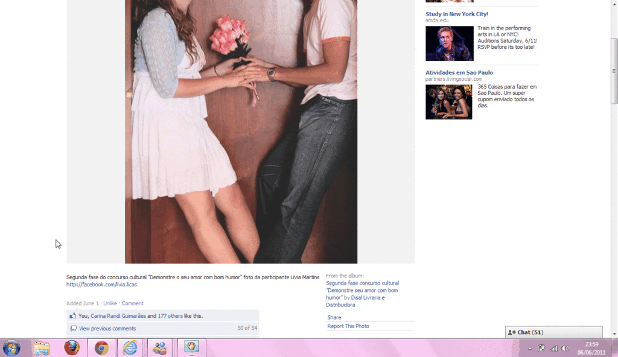Click Share for this photo
Screen dimensions: 618x357
pyautogui.click(x=334, y=317)
